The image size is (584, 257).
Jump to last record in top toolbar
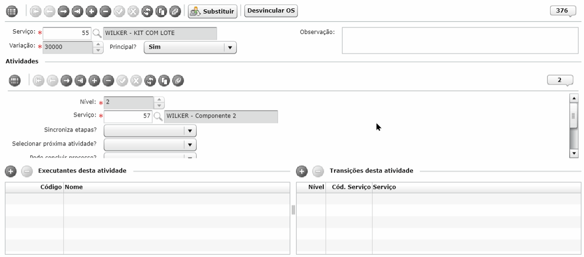pos(78,11)
